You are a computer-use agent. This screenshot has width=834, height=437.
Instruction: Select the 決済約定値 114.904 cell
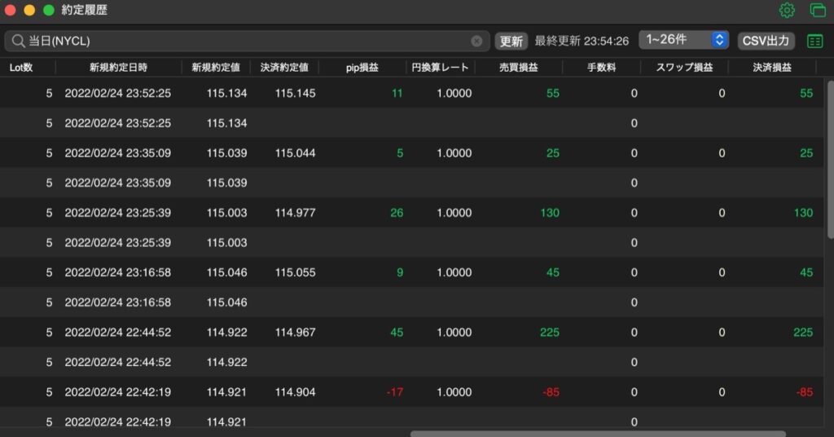coord(295,392)
